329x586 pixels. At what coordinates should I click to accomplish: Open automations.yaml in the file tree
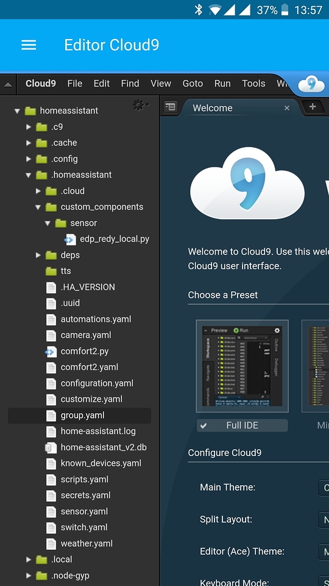tap(96, 319)
